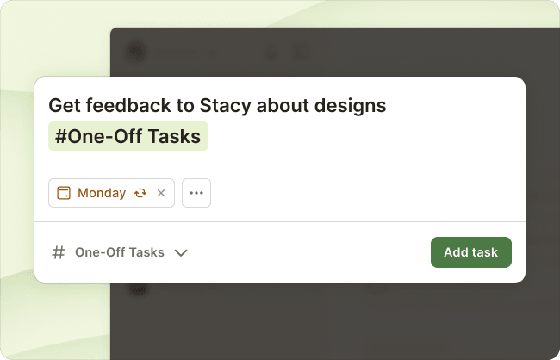Open the One-Off Tasks project selector label
This screenshot has height=360, width=560.
119,252
